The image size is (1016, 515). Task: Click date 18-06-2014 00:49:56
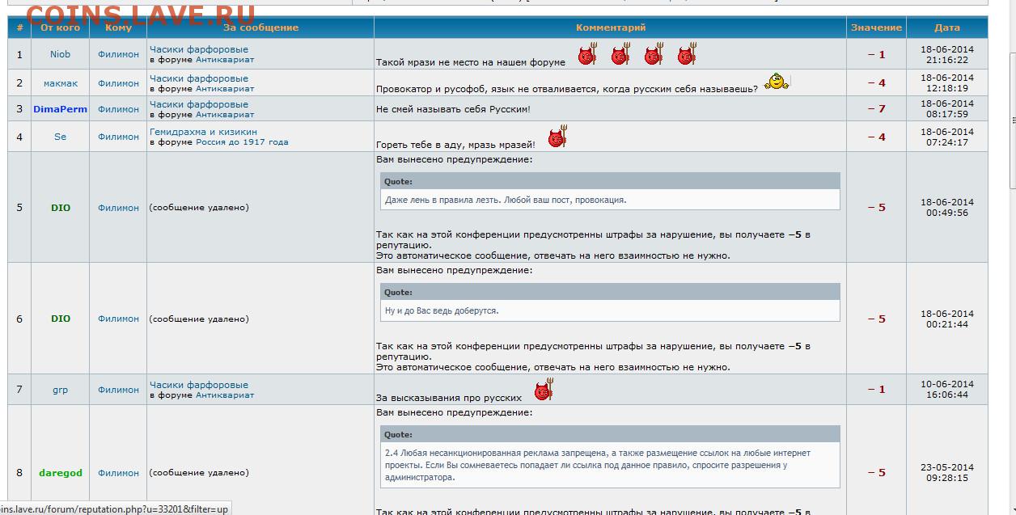click(947, 208)
